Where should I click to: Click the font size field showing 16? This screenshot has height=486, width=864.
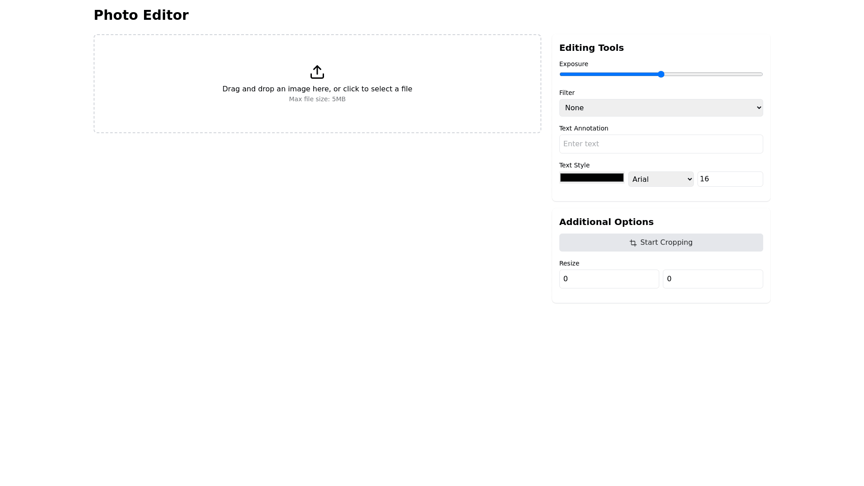(729, 179)
